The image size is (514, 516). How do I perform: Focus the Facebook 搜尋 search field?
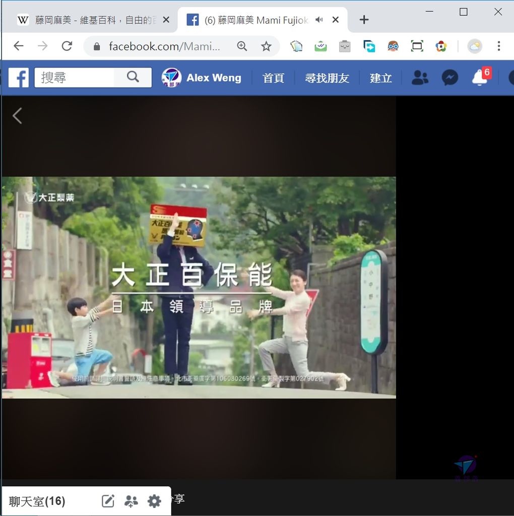[x=74, y=78]
